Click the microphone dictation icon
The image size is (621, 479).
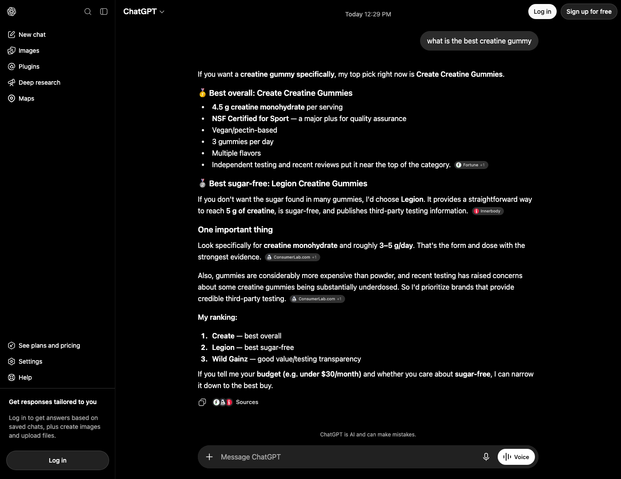point(486,457)
